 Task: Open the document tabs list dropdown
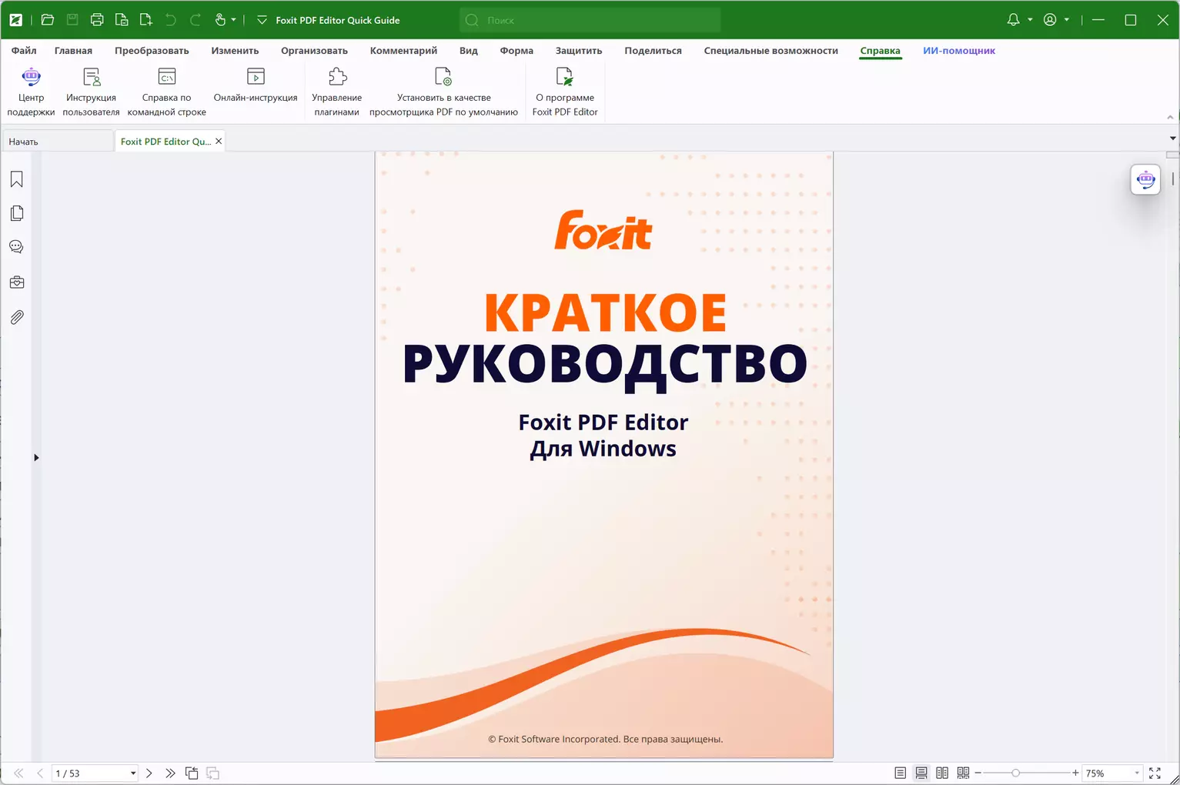click(1172, 139)
